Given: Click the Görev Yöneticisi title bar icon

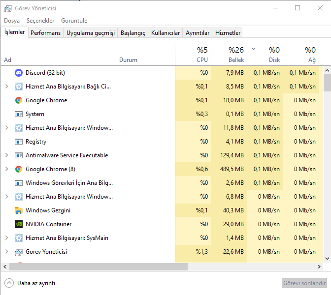Looking at the screenshot, I should click(x=8, y=8).
